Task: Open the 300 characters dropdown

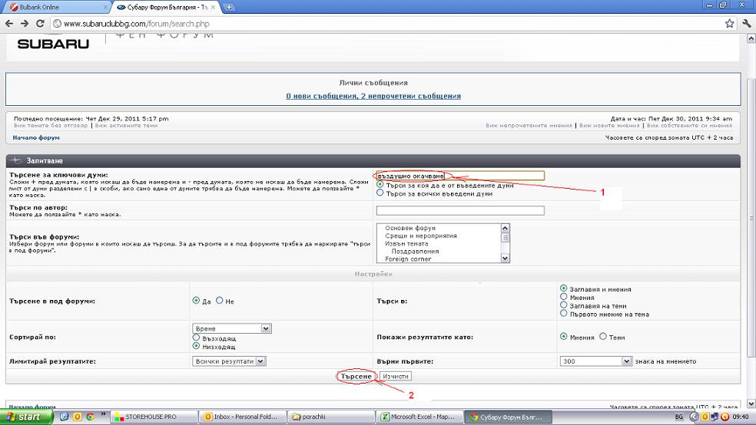Action: tap(596, 361)
